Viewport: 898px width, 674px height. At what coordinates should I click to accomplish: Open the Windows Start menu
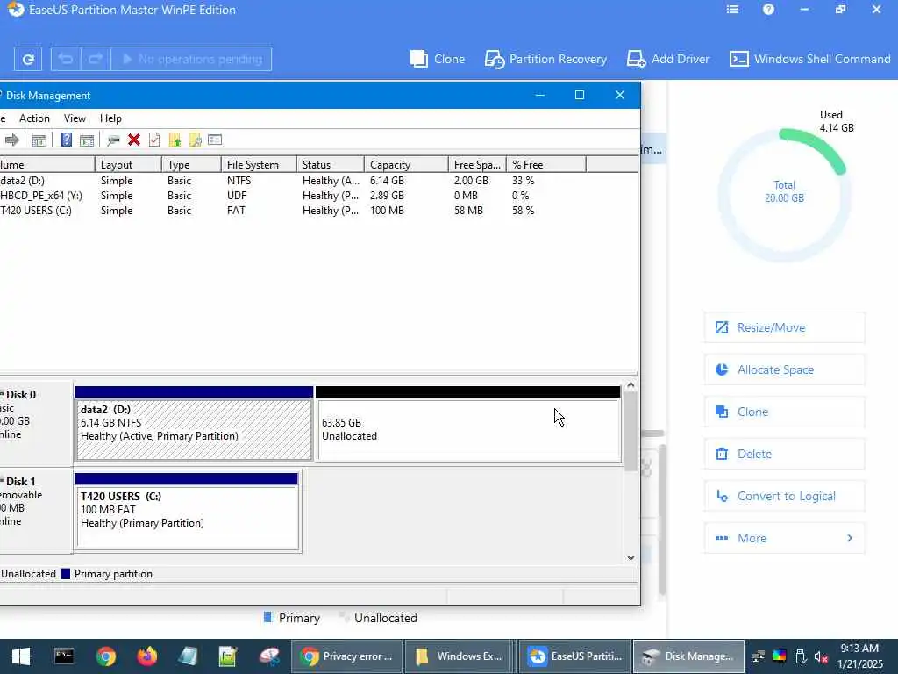coord(21,656)
